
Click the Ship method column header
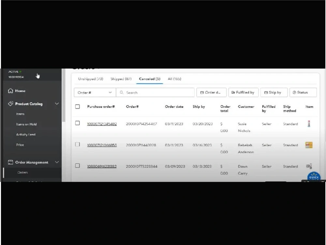point(289,108)
